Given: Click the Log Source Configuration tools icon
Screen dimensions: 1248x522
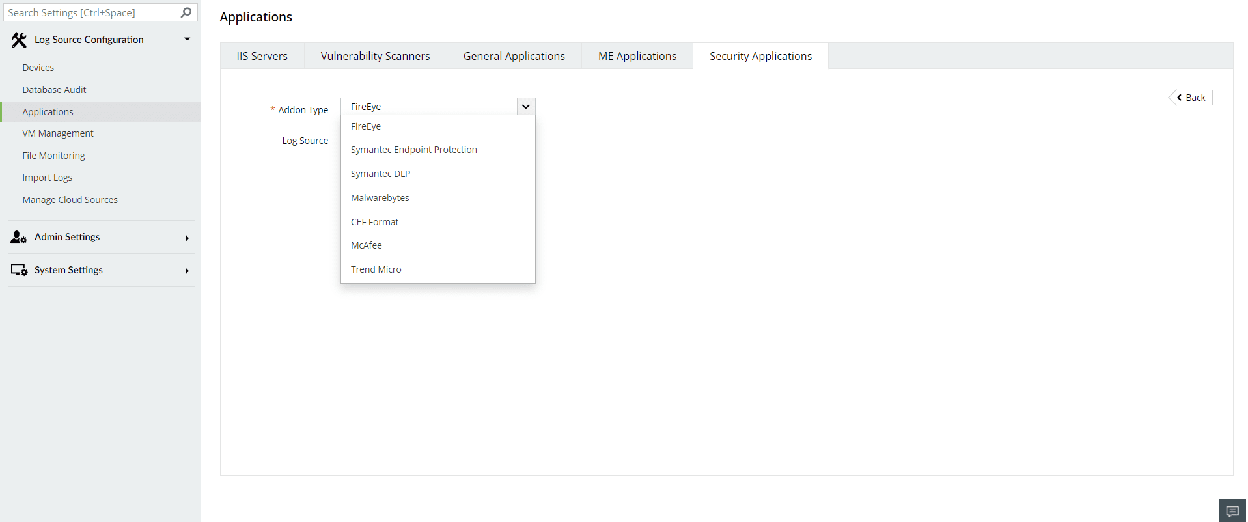Looking at the screenshot, I should [x=19, y=40].
